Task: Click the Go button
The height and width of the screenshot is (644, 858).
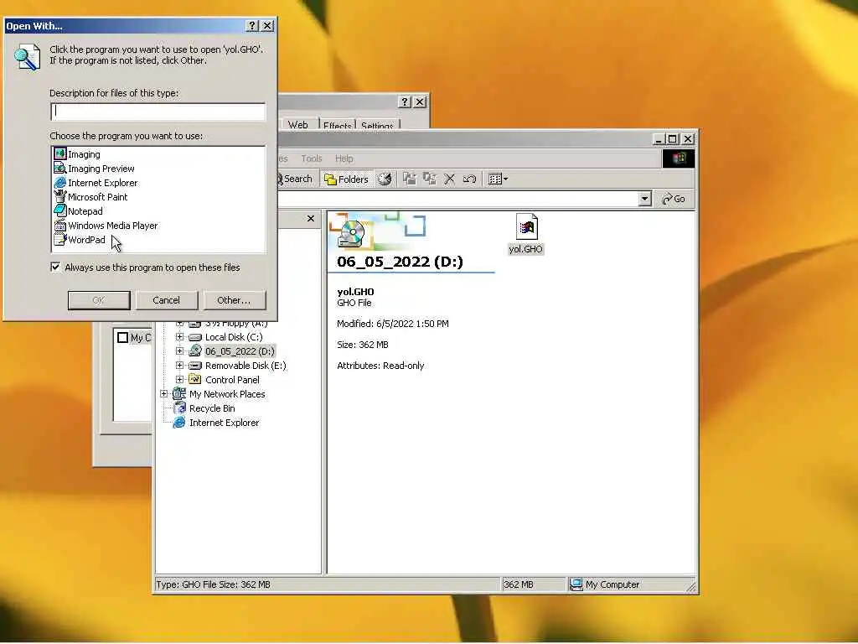Action: (674, 199)
